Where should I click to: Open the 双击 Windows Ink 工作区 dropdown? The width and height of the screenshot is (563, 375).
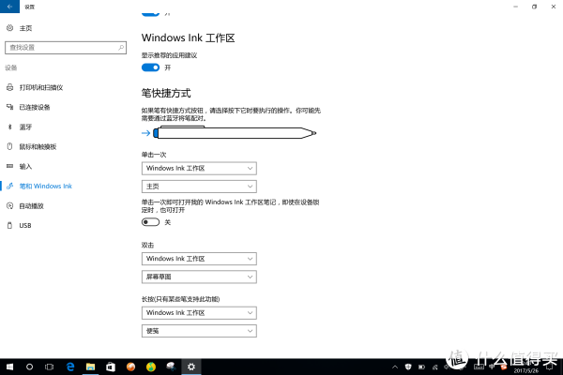coord(199,259)
